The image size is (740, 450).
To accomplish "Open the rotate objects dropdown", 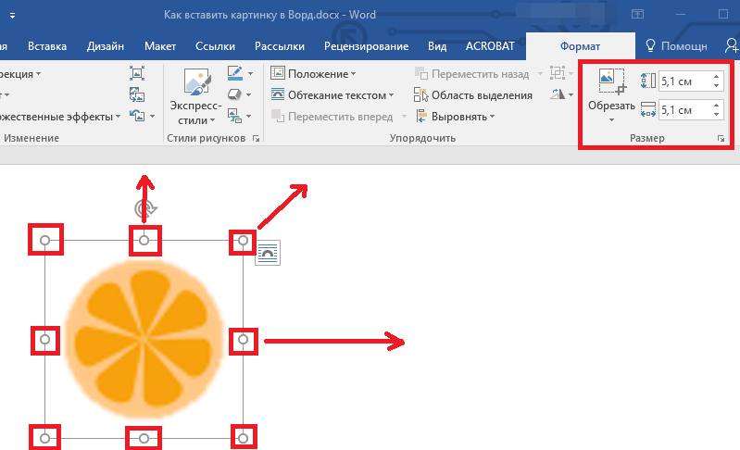I will click(x=558, y=95).
